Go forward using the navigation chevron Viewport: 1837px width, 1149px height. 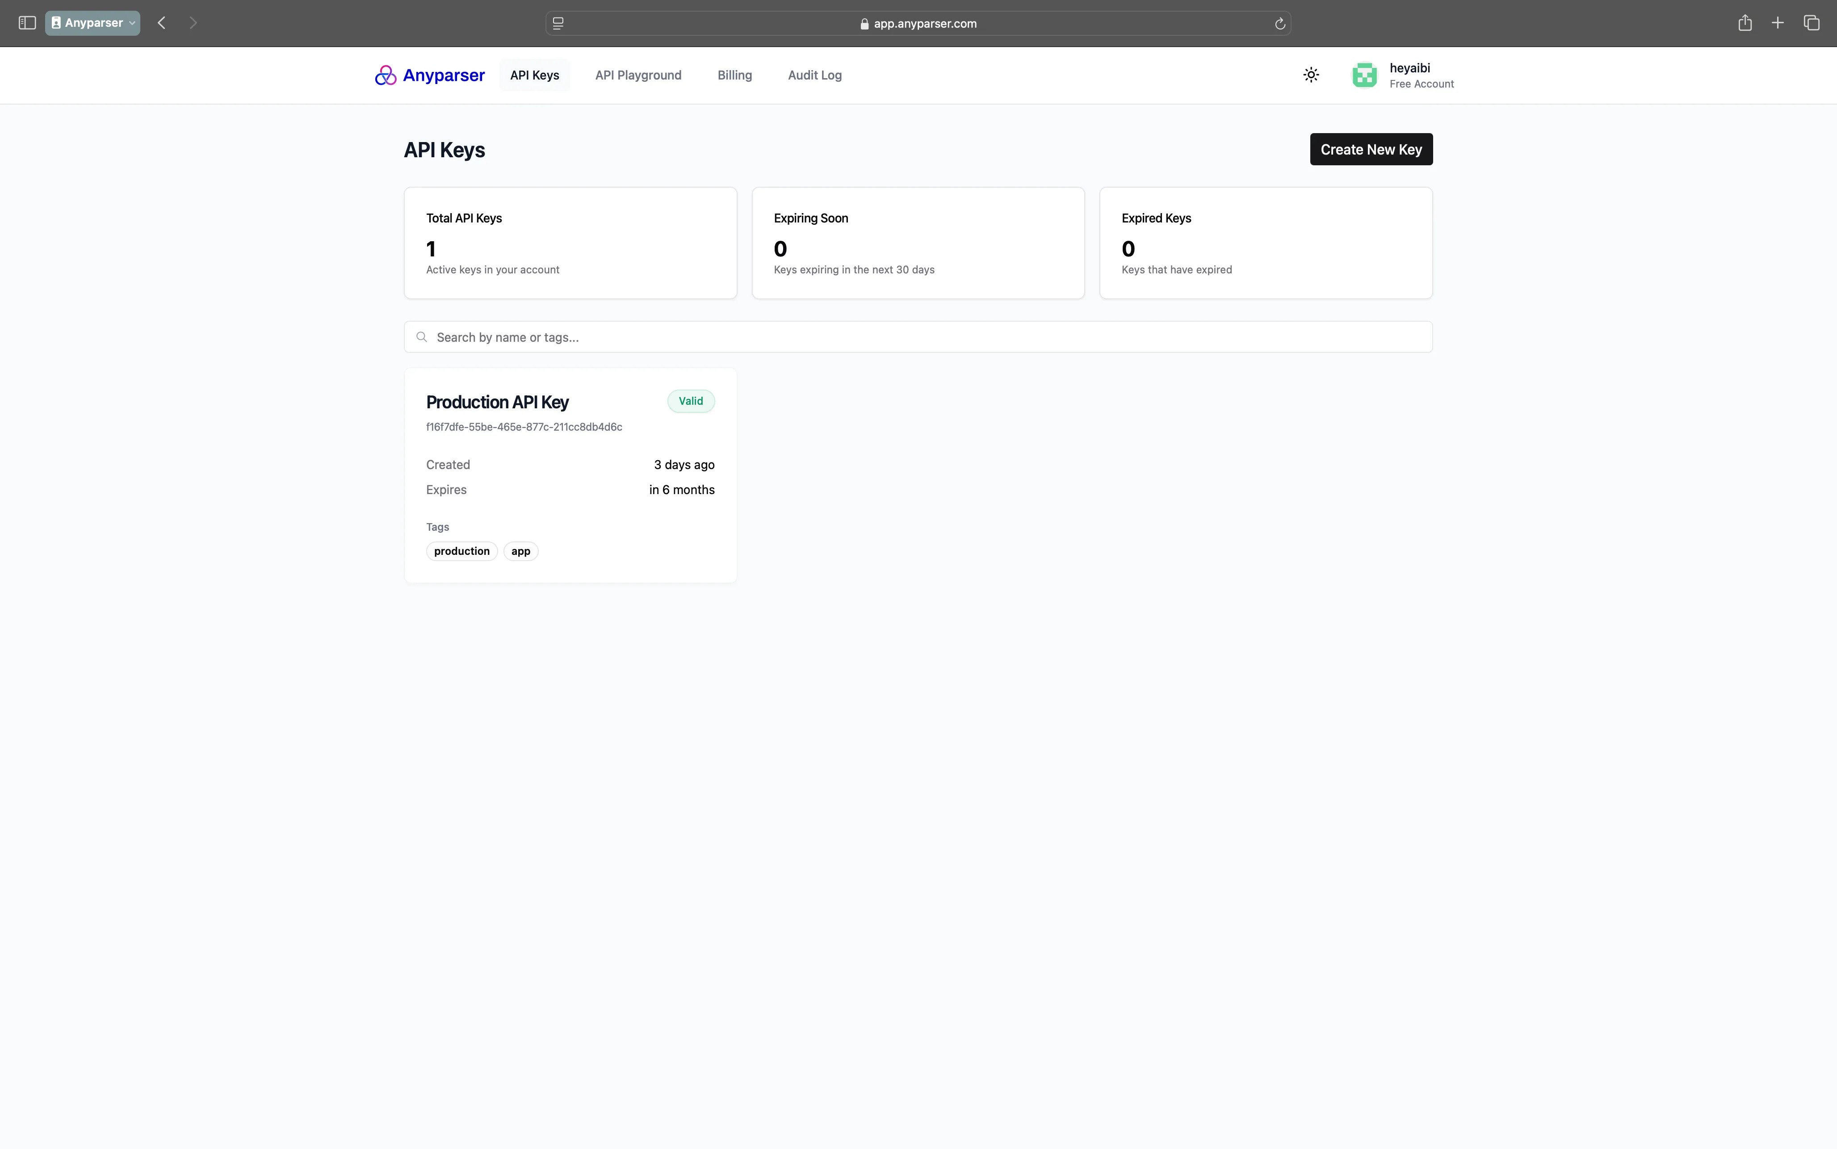click(x=193, y=23)
